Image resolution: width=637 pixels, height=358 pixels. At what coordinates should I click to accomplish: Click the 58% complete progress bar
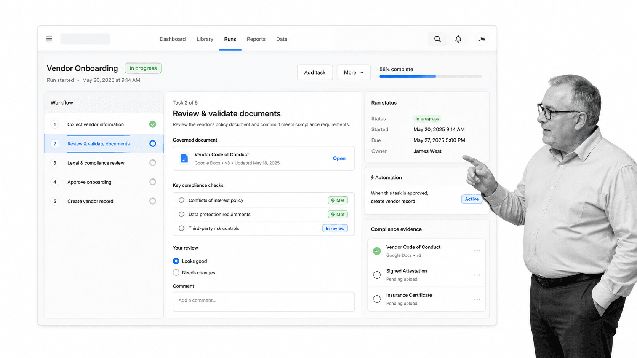[431, 76]
